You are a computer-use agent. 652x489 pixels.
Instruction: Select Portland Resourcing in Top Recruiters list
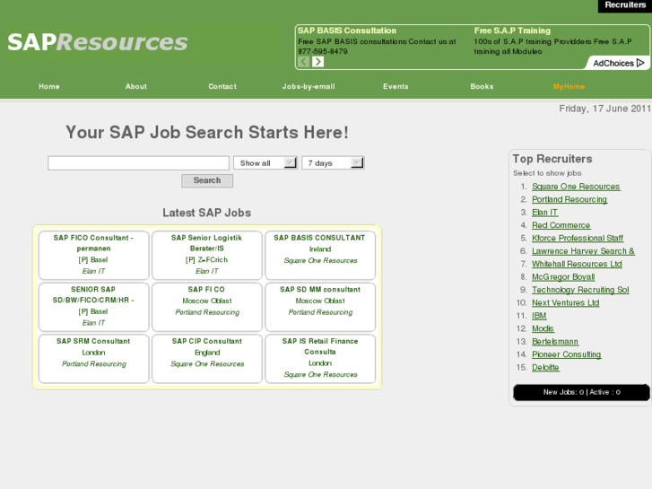(x=569, y=199)
